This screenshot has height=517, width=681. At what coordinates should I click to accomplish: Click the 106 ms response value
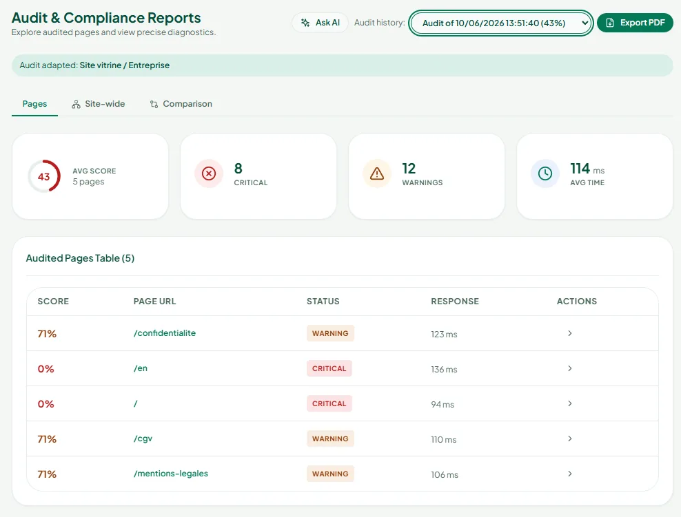pos(445,474)
